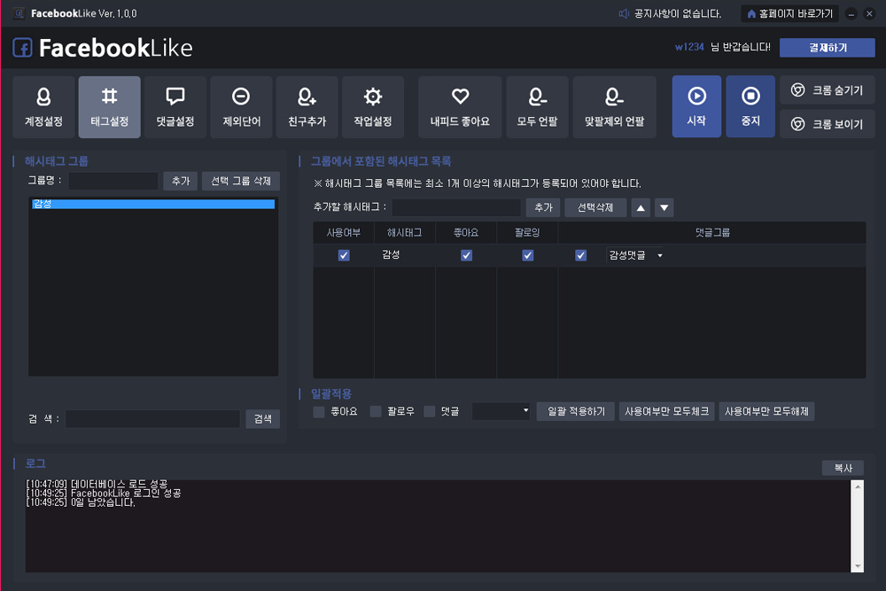Click the 해시태그 column header
Viewport: 886px width, 591px height.
click(x=405, y=233)
